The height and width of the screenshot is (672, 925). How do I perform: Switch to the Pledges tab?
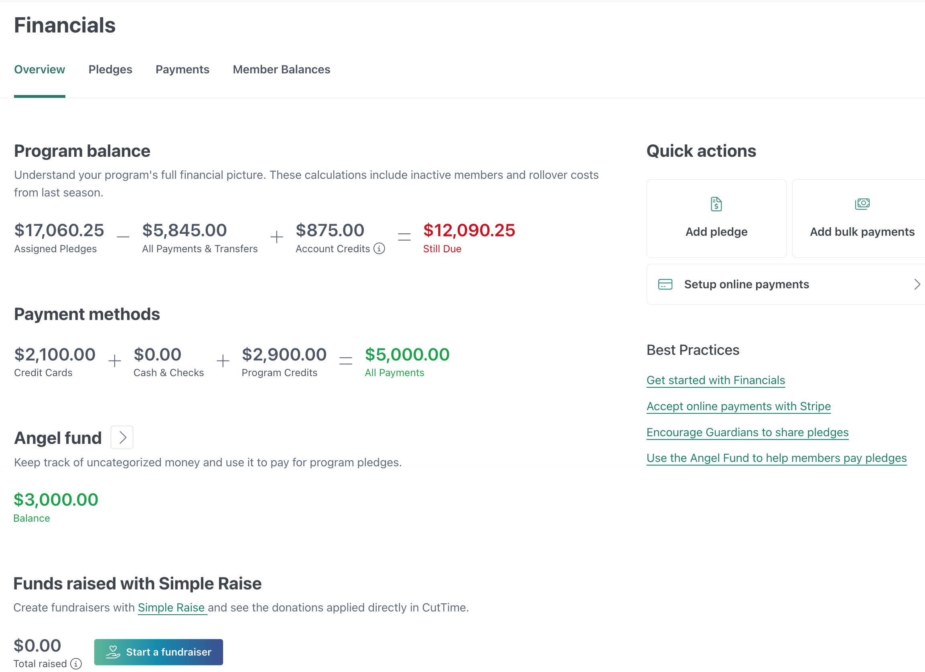coord(110,69)
